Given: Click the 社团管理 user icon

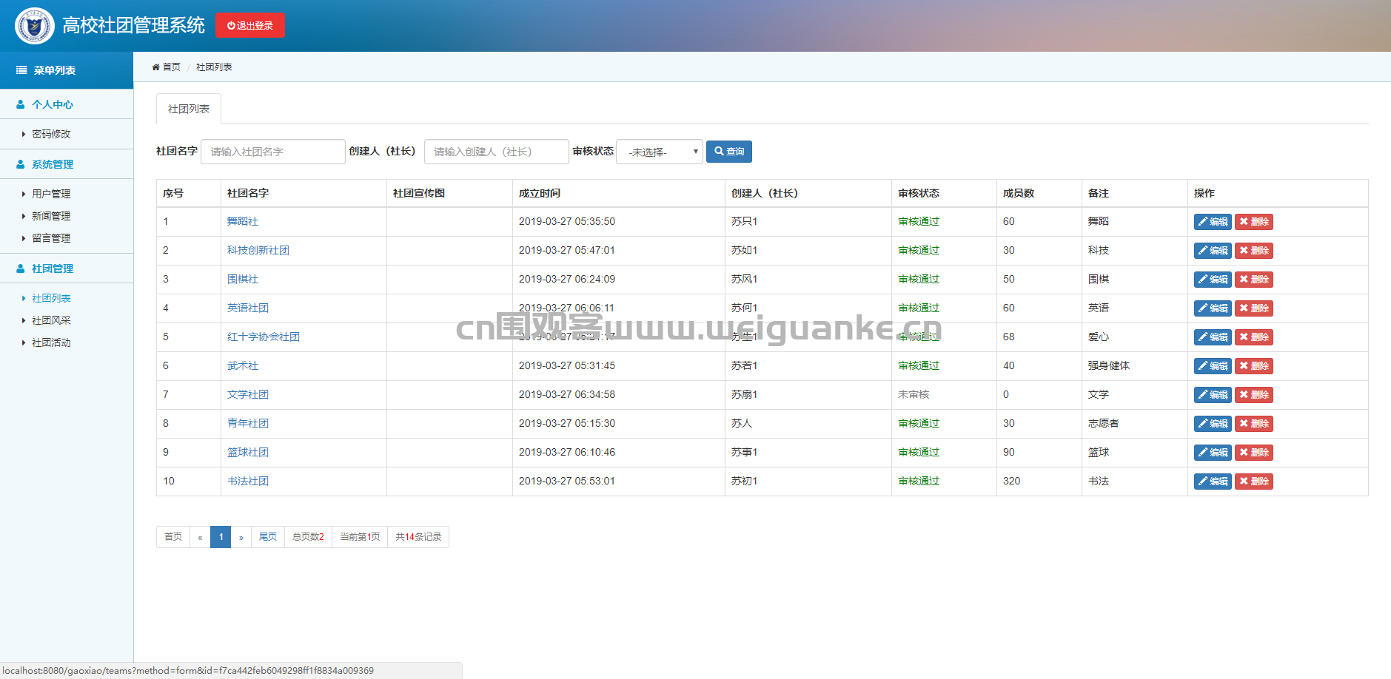Looking at the screenshot, I should [21, 268].
